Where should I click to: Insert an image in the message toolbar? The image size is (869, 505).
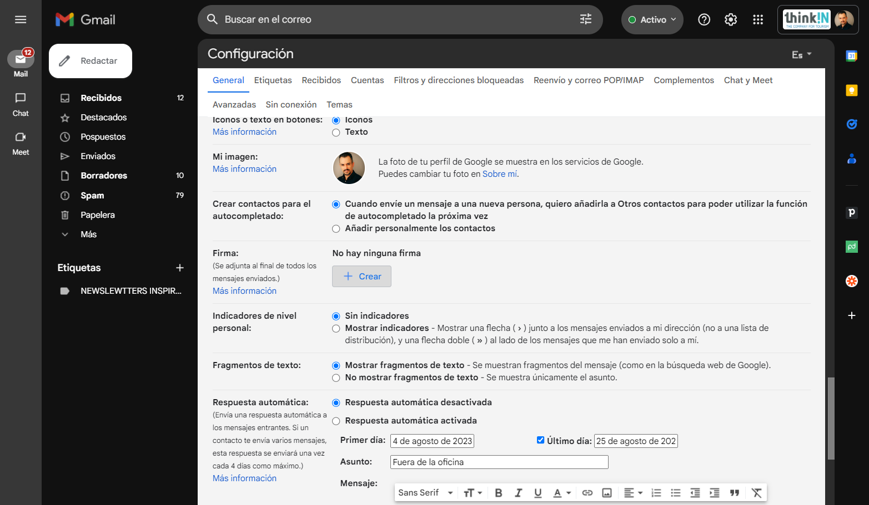(x=607, y=493)
